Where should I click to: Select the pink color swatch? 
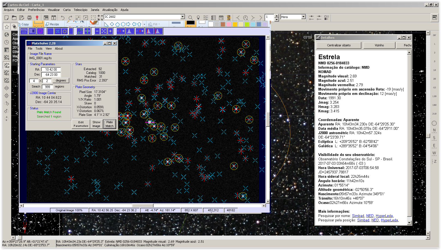point(229,24)
